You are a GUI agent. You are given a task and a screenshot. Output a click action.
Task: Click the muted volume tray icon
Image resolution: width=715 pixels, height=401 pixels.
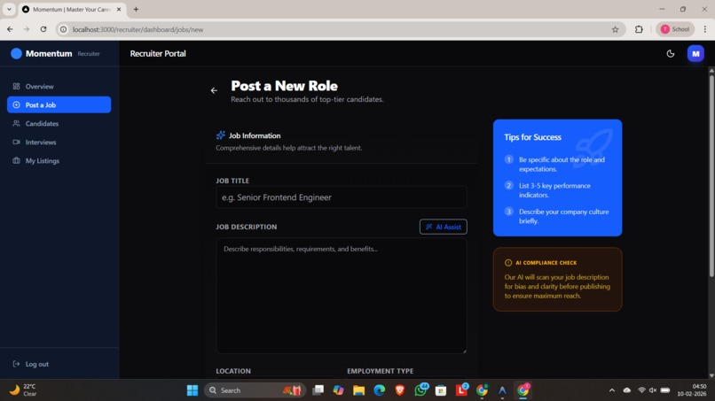pyautogui.click(x=653, y=390)
